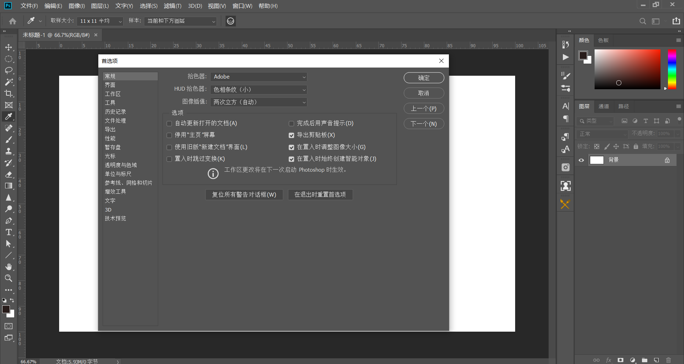Open the 编辑(E) menu
Image resolution: width=684 pixels, height=364 pixels.
[53, 6]
